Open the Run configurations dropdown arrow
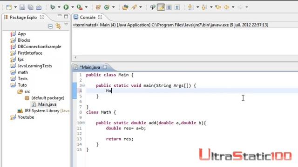The width and height of the screenshot is (298, 167). (73, 7)
